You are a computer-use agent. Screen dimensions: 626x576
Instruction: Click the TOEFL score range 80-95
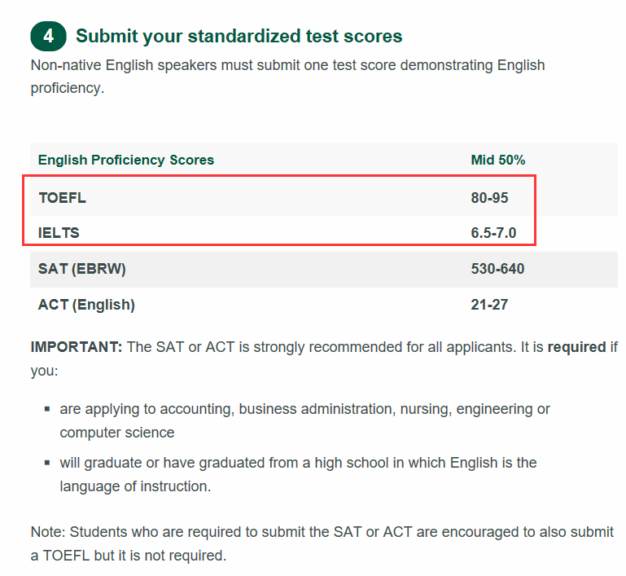(x=490, y=197)
